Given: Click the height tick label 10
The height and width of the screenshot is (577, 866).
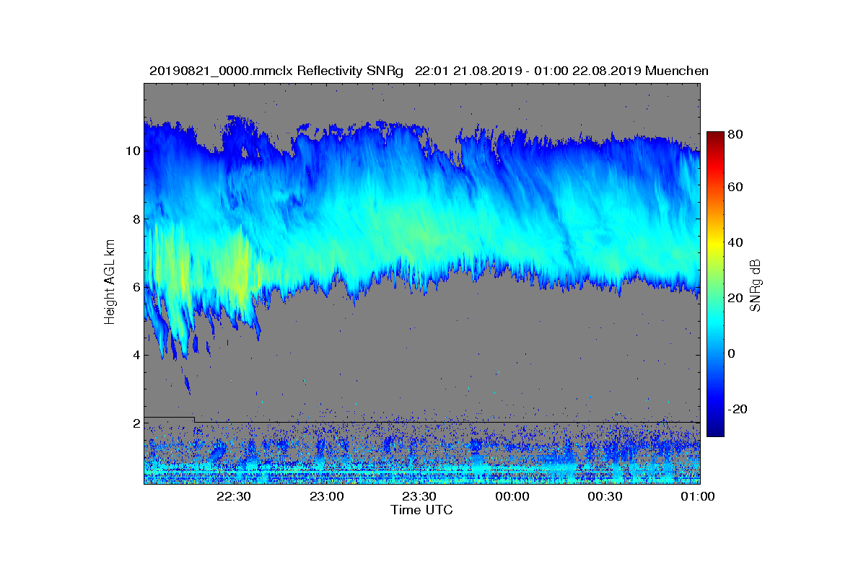Looking at the screenshot, I should coord(132,151).
